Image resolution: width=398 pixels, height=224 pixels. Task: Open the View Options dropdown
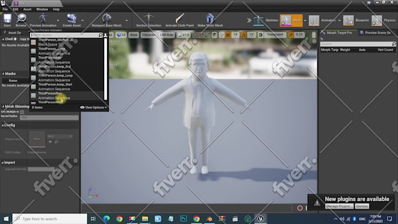point(94,108)
